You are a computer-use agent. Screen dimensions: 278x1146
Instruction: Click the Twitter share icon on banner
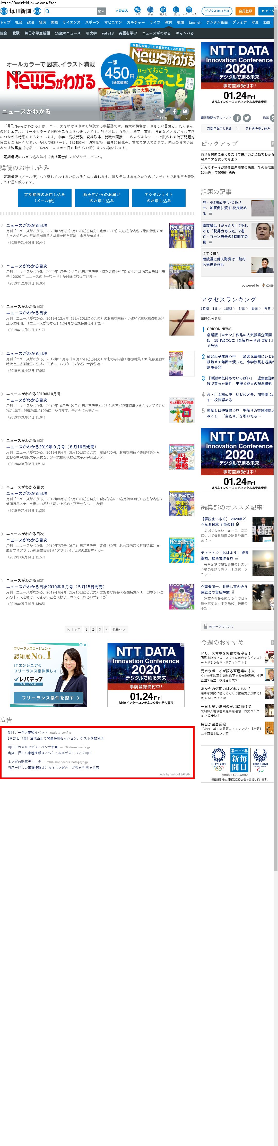coord(161,111)
